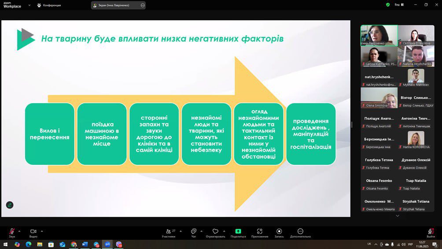
Task: Click the green Поделиться share screen button
Action: [x=238, y=233]
